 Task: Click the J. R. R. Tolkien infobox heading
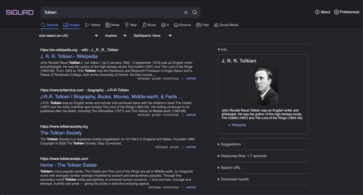(x=239, y=61)
